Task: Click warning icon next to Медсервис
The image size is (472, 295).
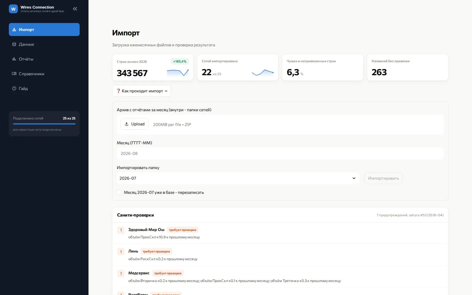Action: (121, 273)
